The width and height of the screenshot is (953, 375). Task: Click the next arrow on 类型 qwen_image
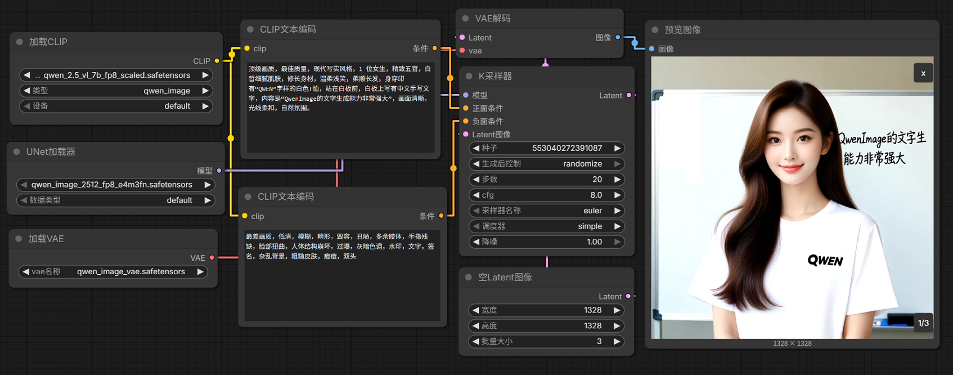click(x=205, y=91)
